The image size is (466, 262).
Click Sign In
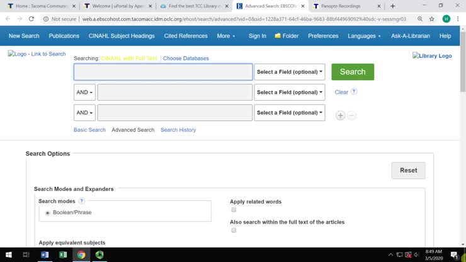pyautogui.click(x=258, y=36)
